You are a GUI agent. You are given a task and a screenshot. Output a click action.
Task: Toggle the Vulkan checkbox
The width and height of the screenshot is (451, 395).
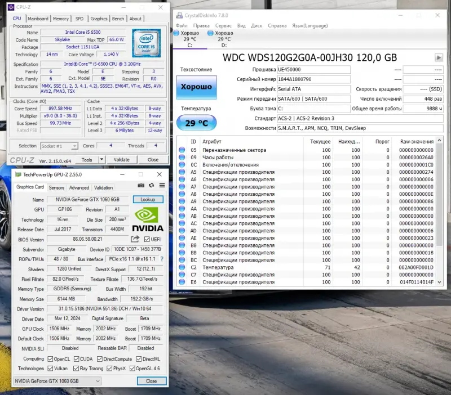click(x=50, y=369)
